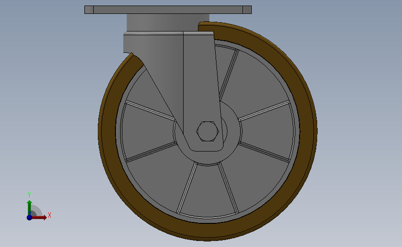Click the red X axis arrow of the triad

point(39,217)
